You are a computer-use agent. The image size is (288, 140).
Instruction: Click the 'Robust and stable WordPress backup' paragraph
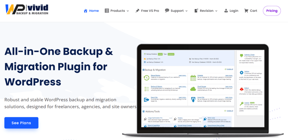coord(70,103)
